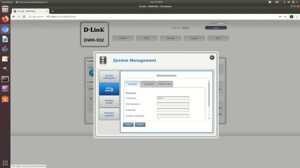Click the Username input field
The image size is (300, 168).
(173, 98)
